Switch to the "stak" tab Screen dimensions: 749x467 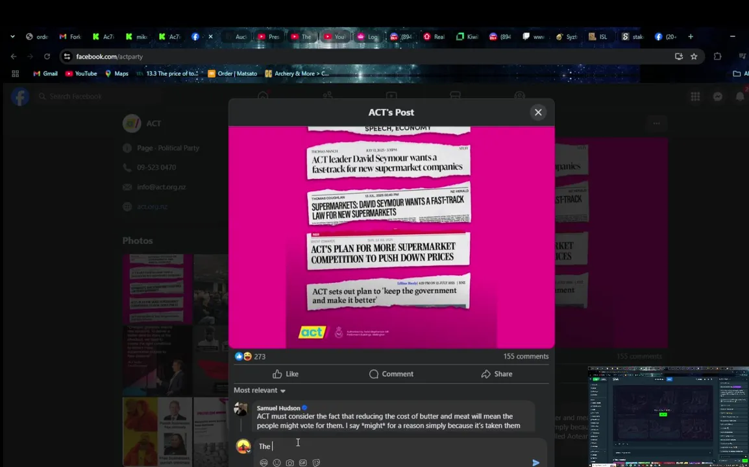(x=632, y=37)
